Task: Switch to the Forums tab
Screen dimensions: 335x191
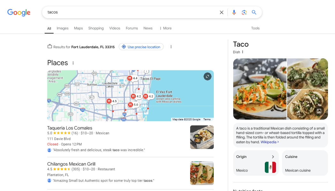Action: [x=132, y=28]
